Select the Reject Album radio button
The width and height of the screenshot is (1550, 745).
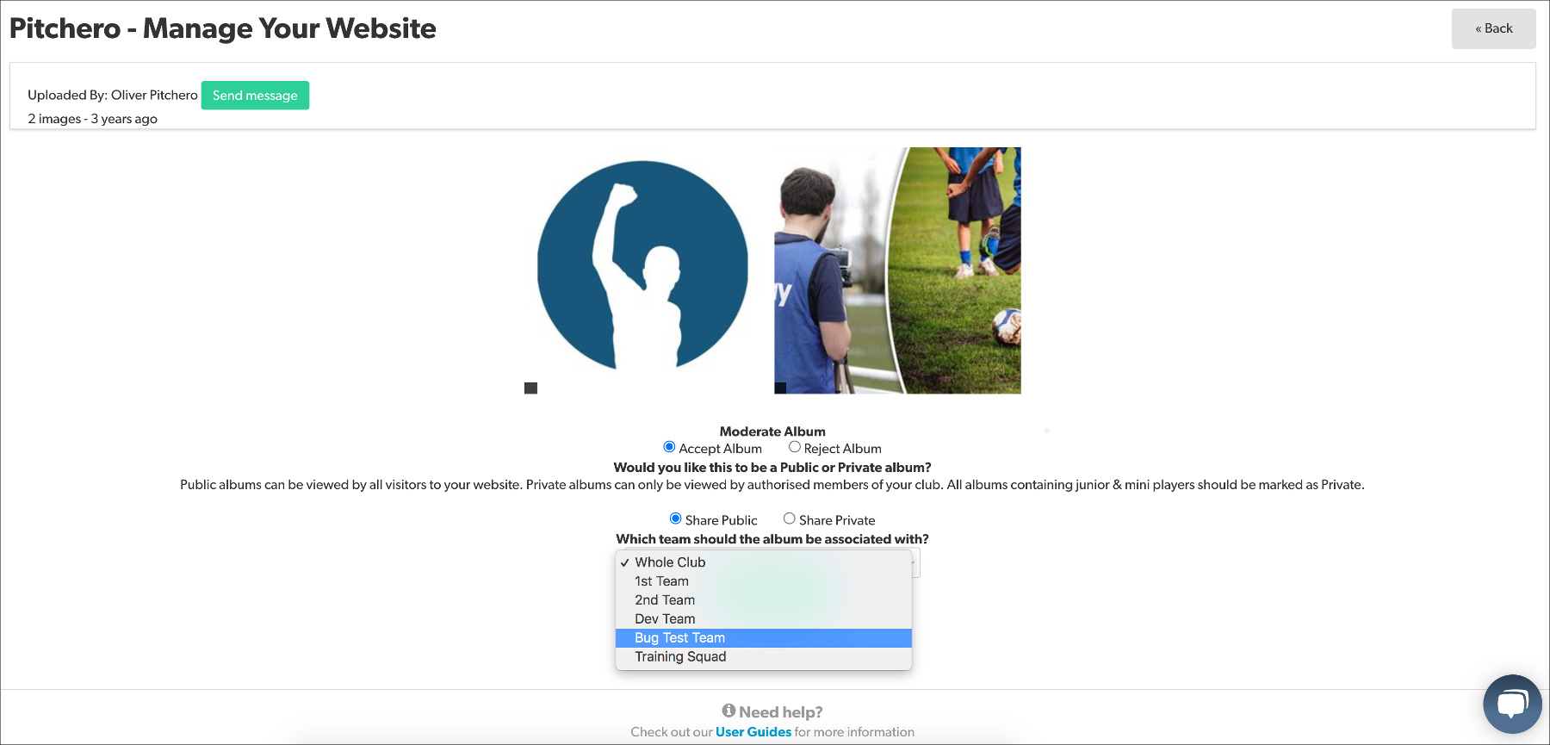pos(795,447)
